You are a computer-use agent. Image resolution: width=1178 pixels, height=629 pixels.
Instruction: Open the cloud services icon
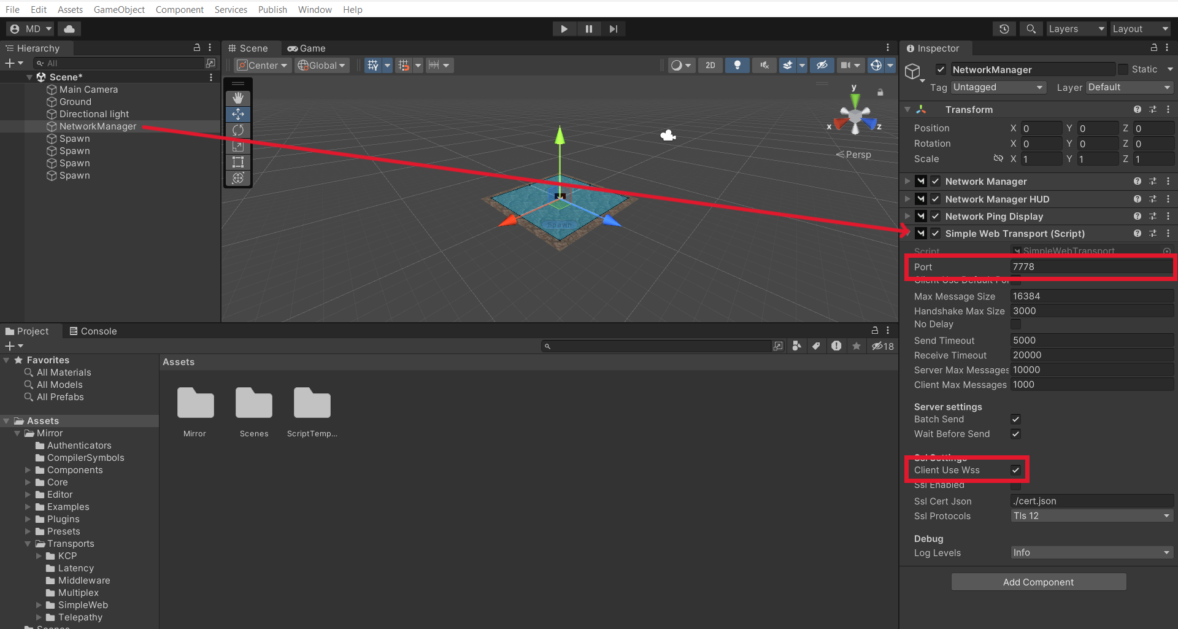pos(69,29)
